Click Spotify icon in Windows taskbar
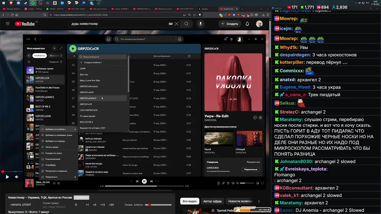 point(33,3)
